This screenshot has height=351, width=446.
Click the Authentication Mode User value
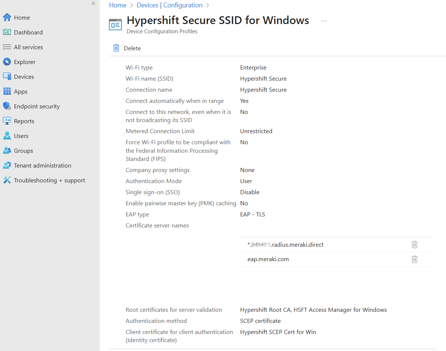pyautogui.click(x=246, y=181)
